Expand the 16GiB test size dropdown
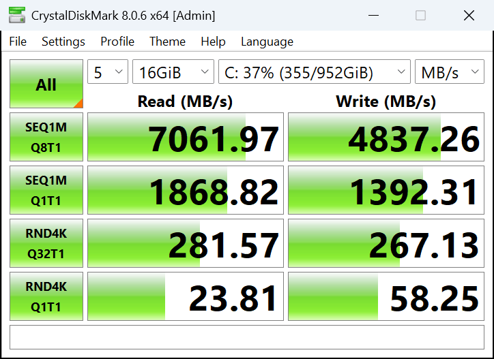494x359 pixels. pos(173,72)
